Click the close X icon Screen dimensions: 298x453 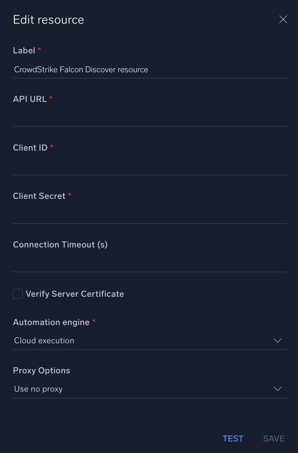[x=283, y=19]
